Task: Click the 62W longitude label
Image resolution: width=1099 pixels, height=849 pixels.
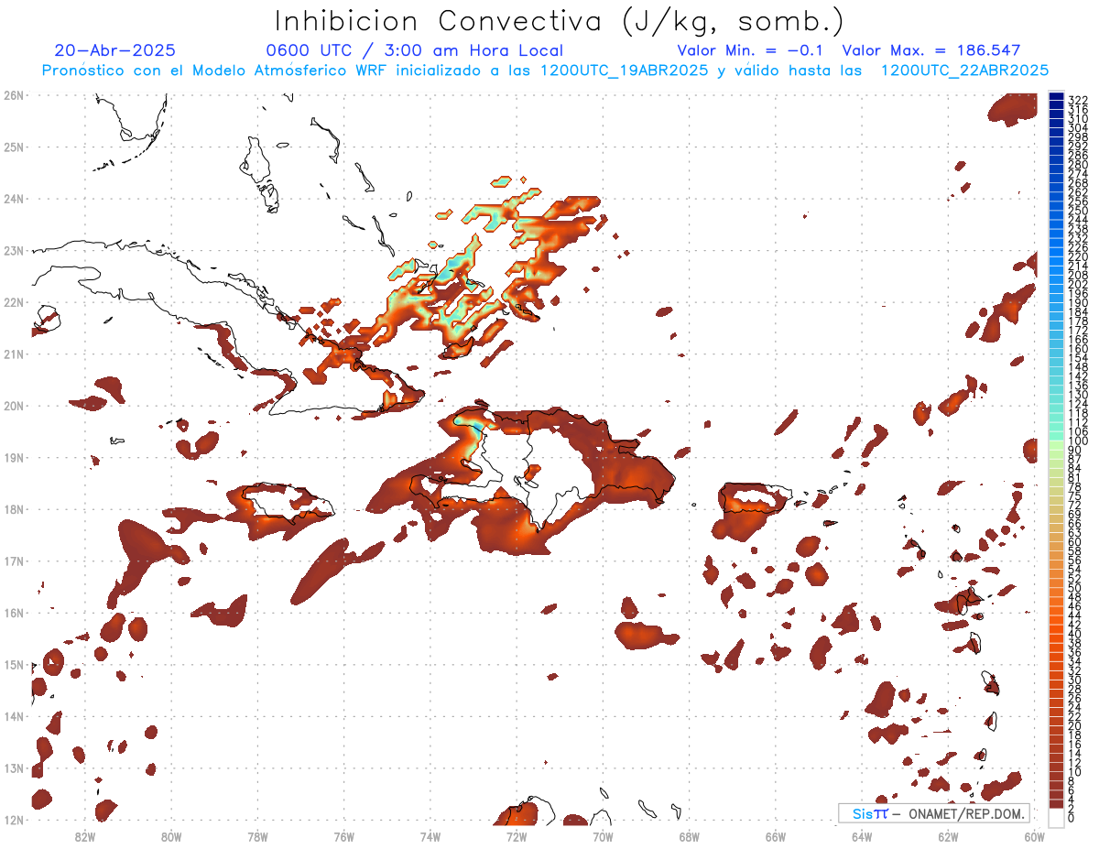Action: (x=948, y=836)
